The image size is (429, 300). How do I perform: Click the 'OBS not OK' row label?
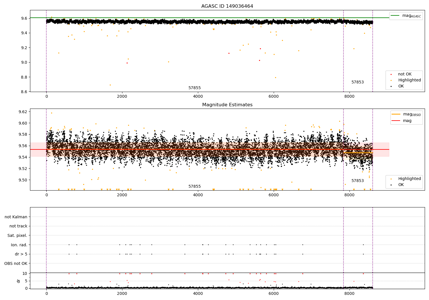pyautogui.click(x=16, y=264)
